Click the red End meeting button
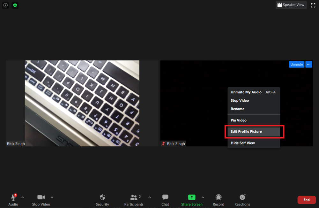Viewport: 319px width, 208px height. pos(306,200)
